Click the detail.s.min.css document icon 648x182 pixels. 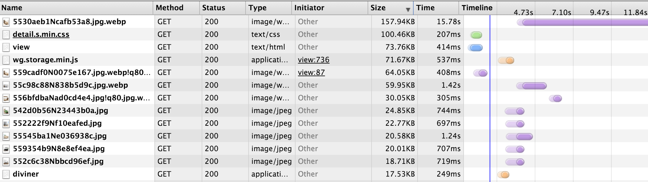click(x=6, y=34)
